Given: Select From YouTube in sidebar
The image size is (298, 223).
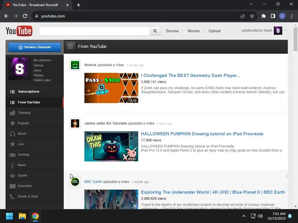Looking at the screenshot, I should (x=35, y=102).
